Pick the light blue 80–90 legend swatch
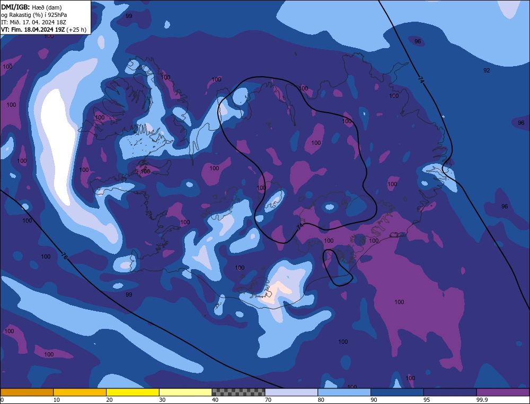 344,392
